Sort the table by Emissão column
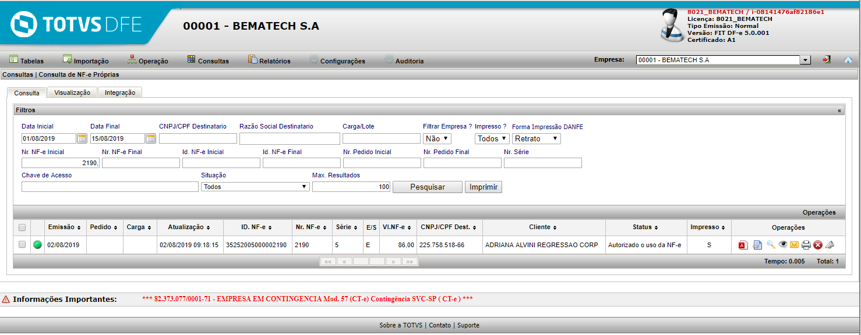 [65, 227]
